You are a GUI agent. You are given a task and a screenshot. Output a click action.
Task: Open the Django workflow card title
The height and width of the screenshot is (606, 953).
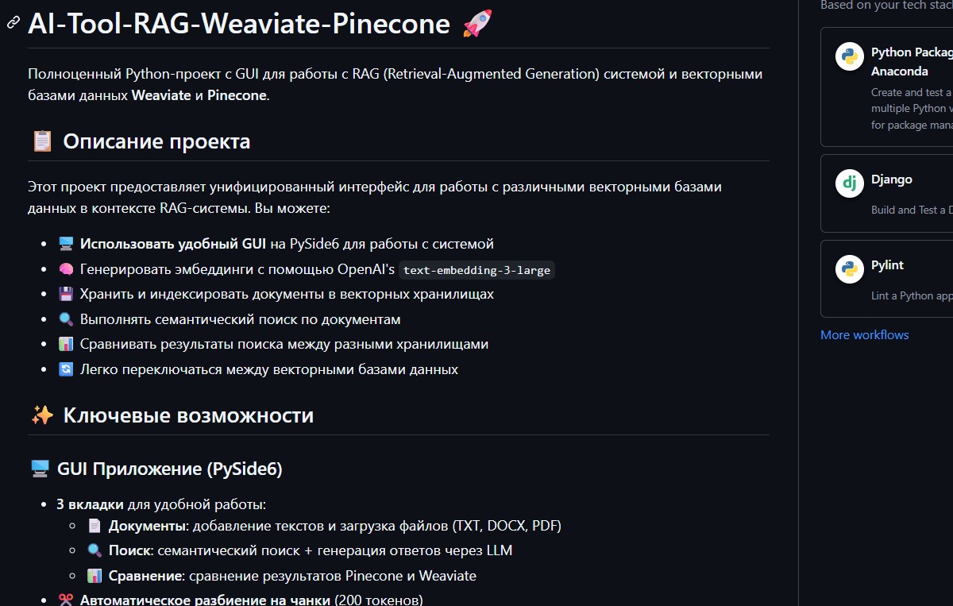[891, 179]
